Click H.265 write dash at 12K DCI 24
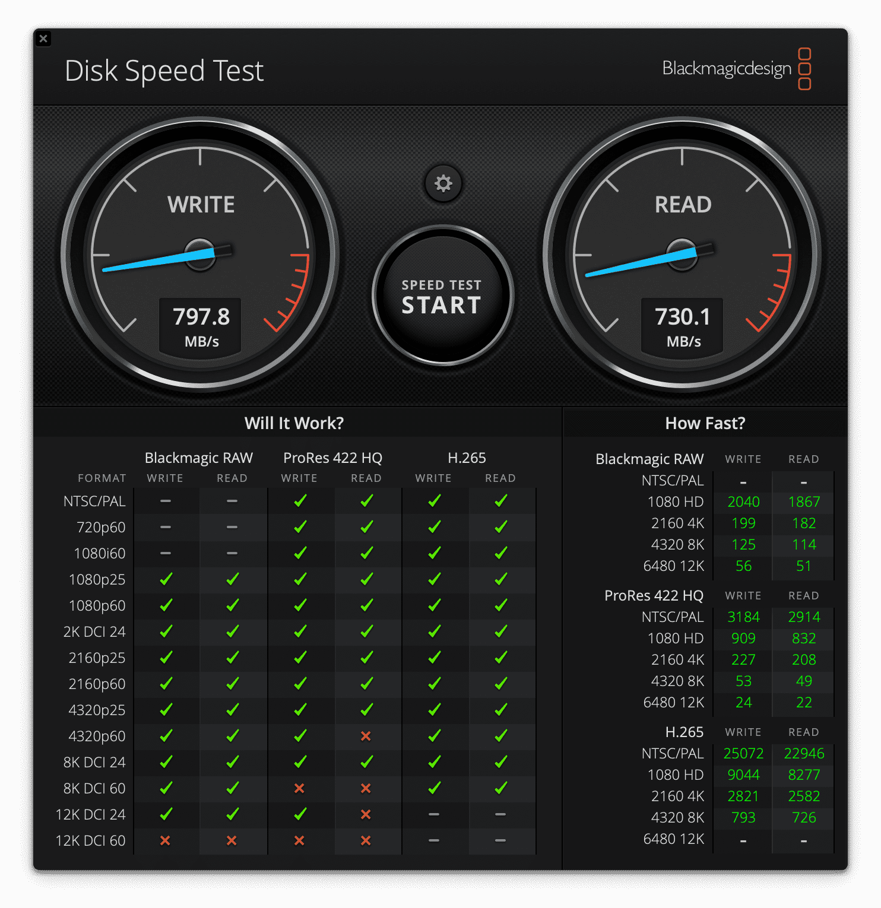The image size is (881, 908). pyautogui.click(x=434, y=814)
